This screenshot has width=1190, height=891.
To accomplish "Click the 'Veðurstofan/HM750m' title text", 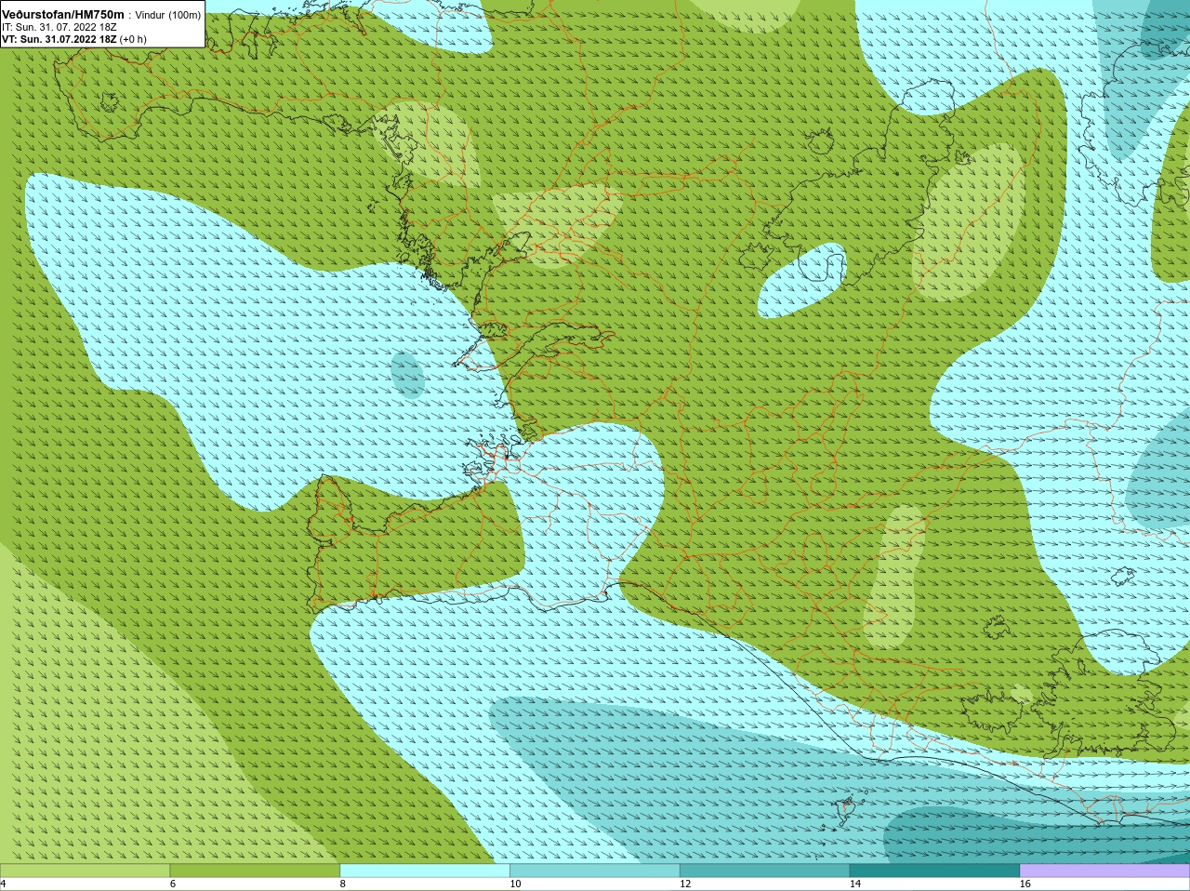I will 62,14.
